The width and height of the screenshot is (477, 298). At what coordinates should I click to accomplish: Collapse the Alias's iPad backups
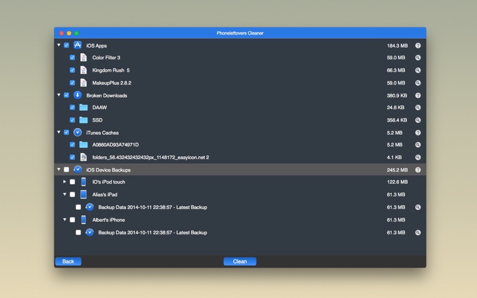tap(65, 194)
